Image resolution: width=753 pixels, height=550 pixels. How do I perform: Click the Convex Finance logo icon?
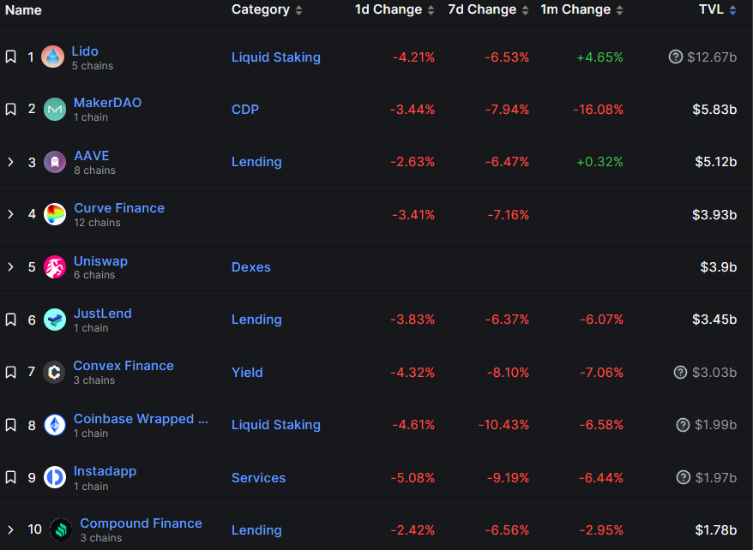55,373
